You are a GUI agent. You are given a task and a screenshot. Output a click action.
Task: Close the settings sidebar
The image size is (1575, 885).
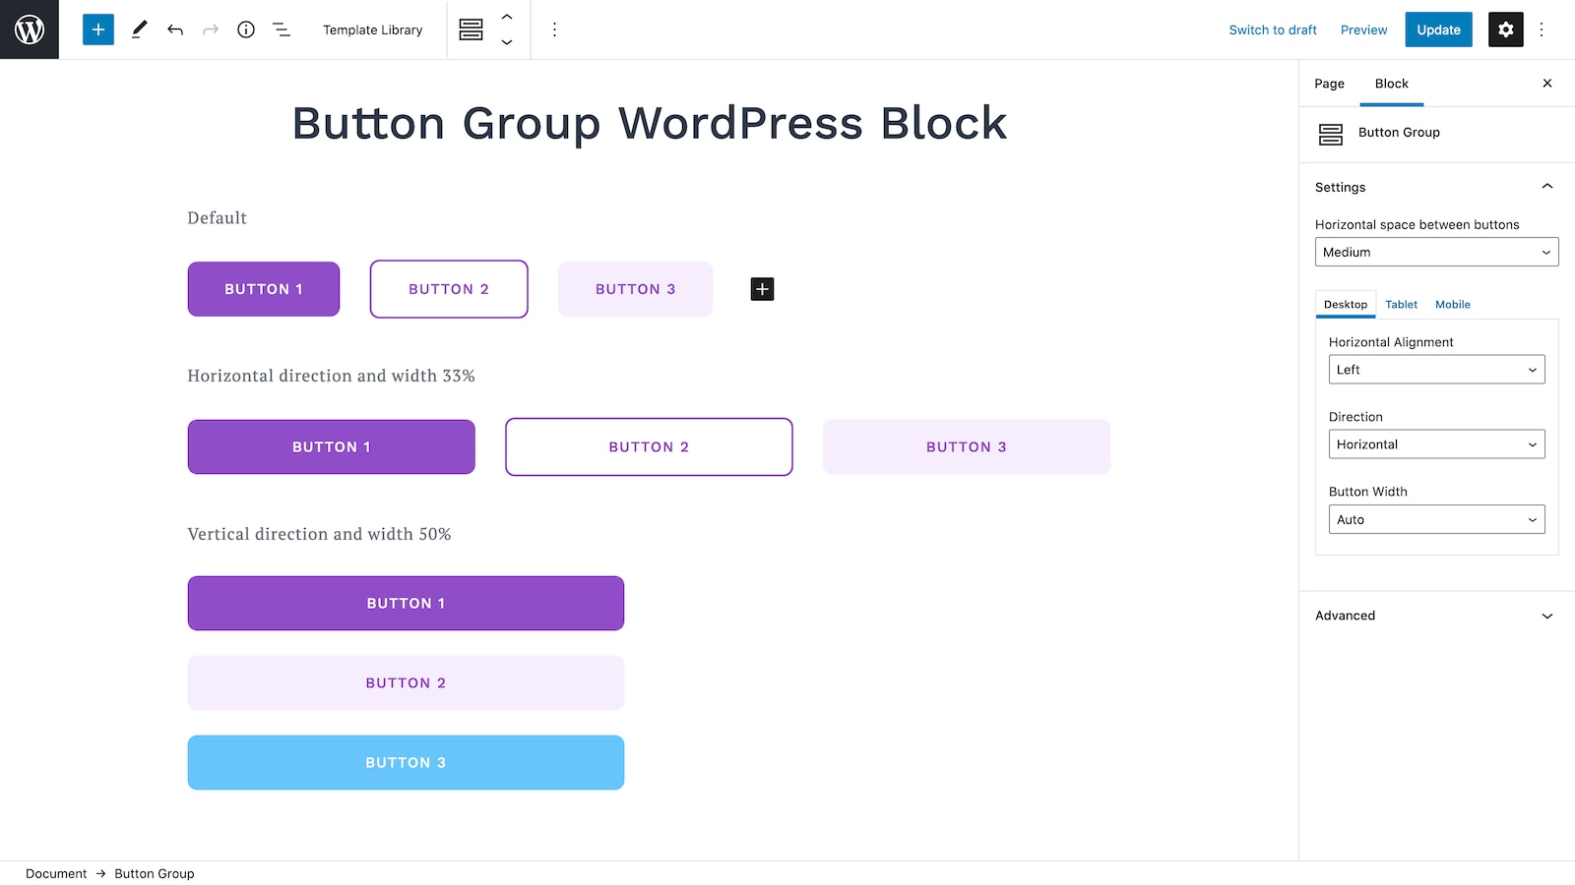point(1547,84)
